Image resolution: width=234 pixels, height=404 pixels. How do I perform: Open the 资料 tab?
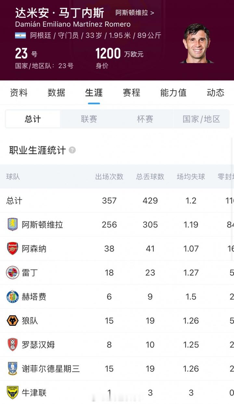(19, 93)
